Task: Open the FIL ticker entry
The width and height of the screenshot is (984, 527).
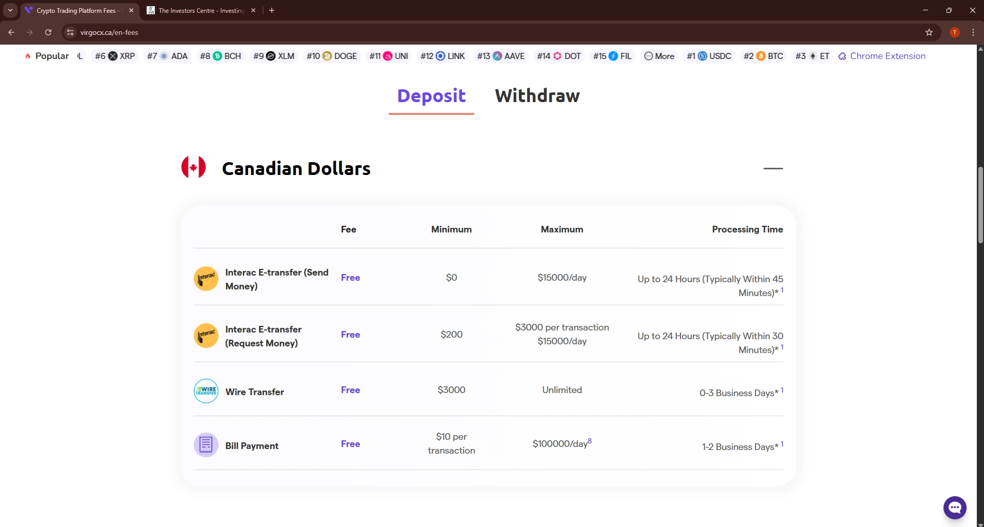Action: coord(612,56)
